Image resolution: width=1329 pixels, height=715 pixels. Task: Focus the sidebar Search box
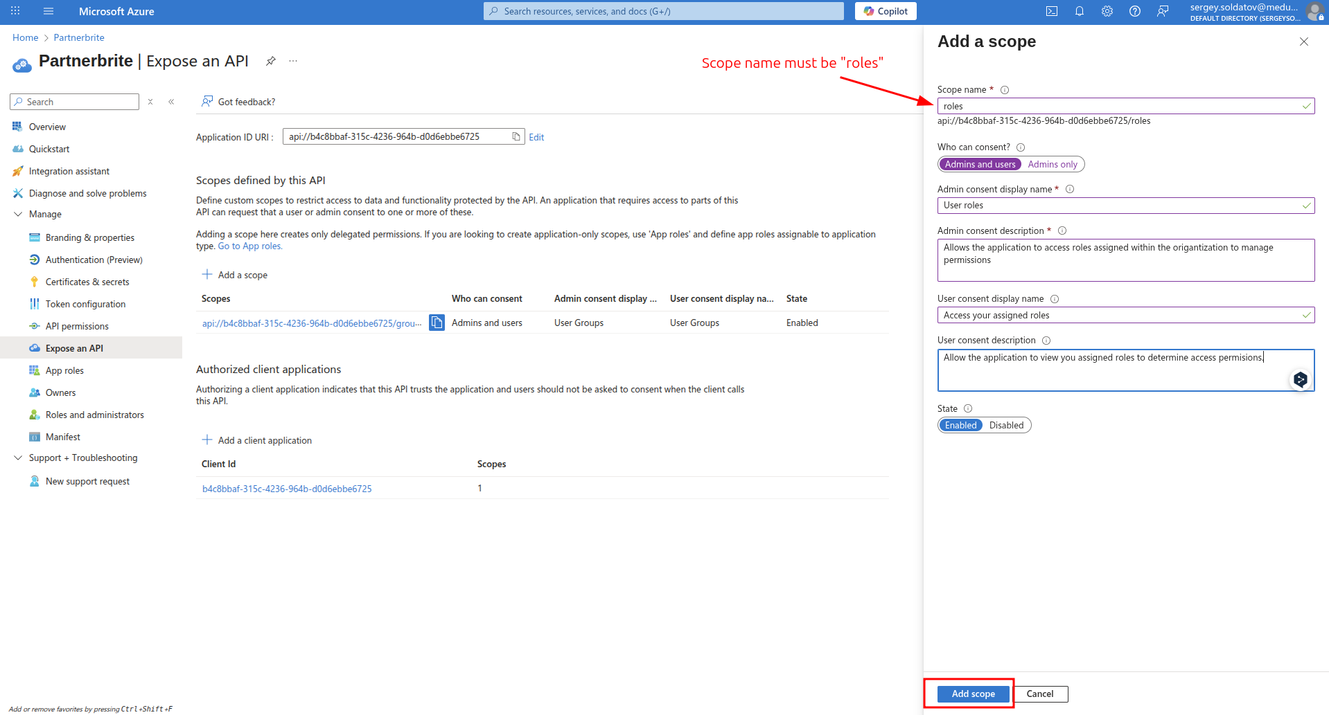(x=74, y=102)
